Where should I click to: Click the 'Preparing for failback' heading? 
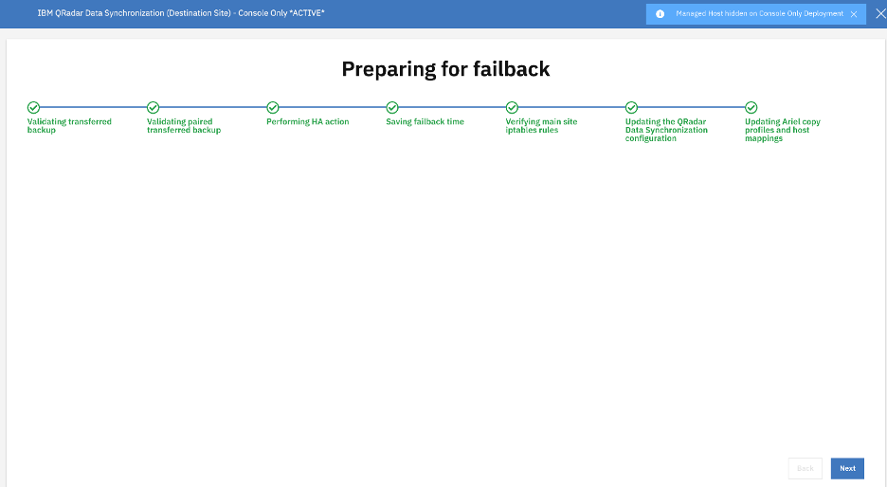(445, 69)
